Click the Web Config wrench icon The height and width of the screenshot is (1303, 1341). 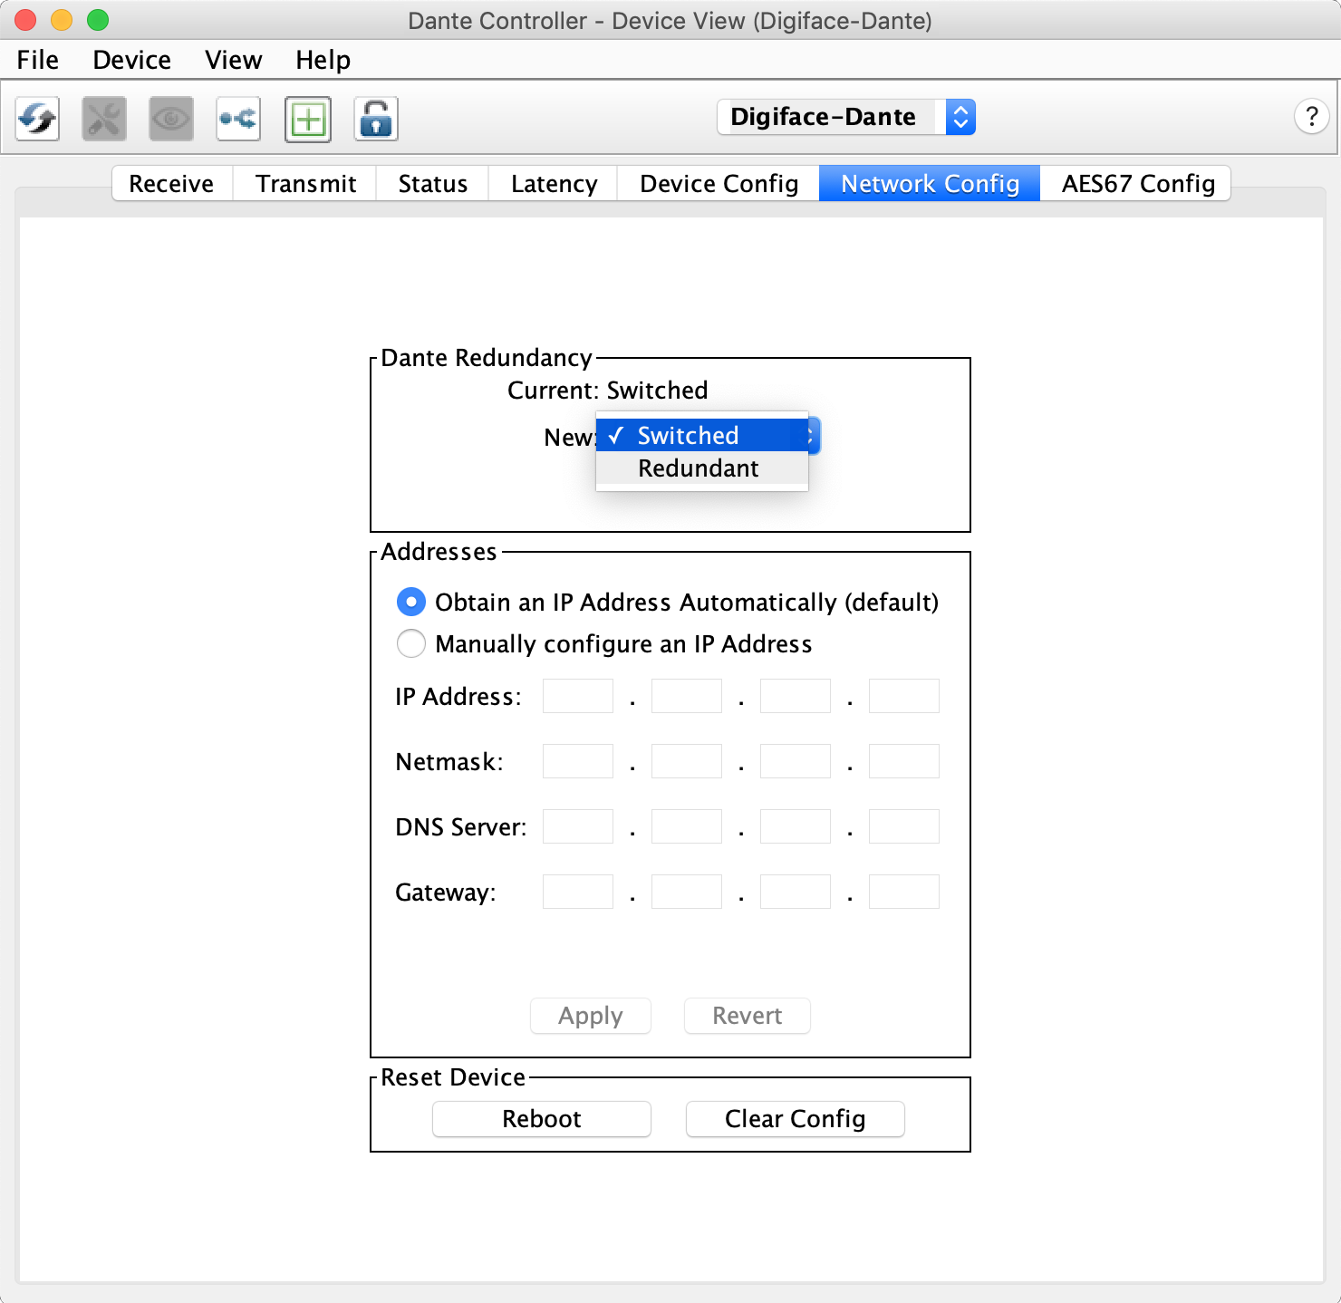(x=104, y=119)
